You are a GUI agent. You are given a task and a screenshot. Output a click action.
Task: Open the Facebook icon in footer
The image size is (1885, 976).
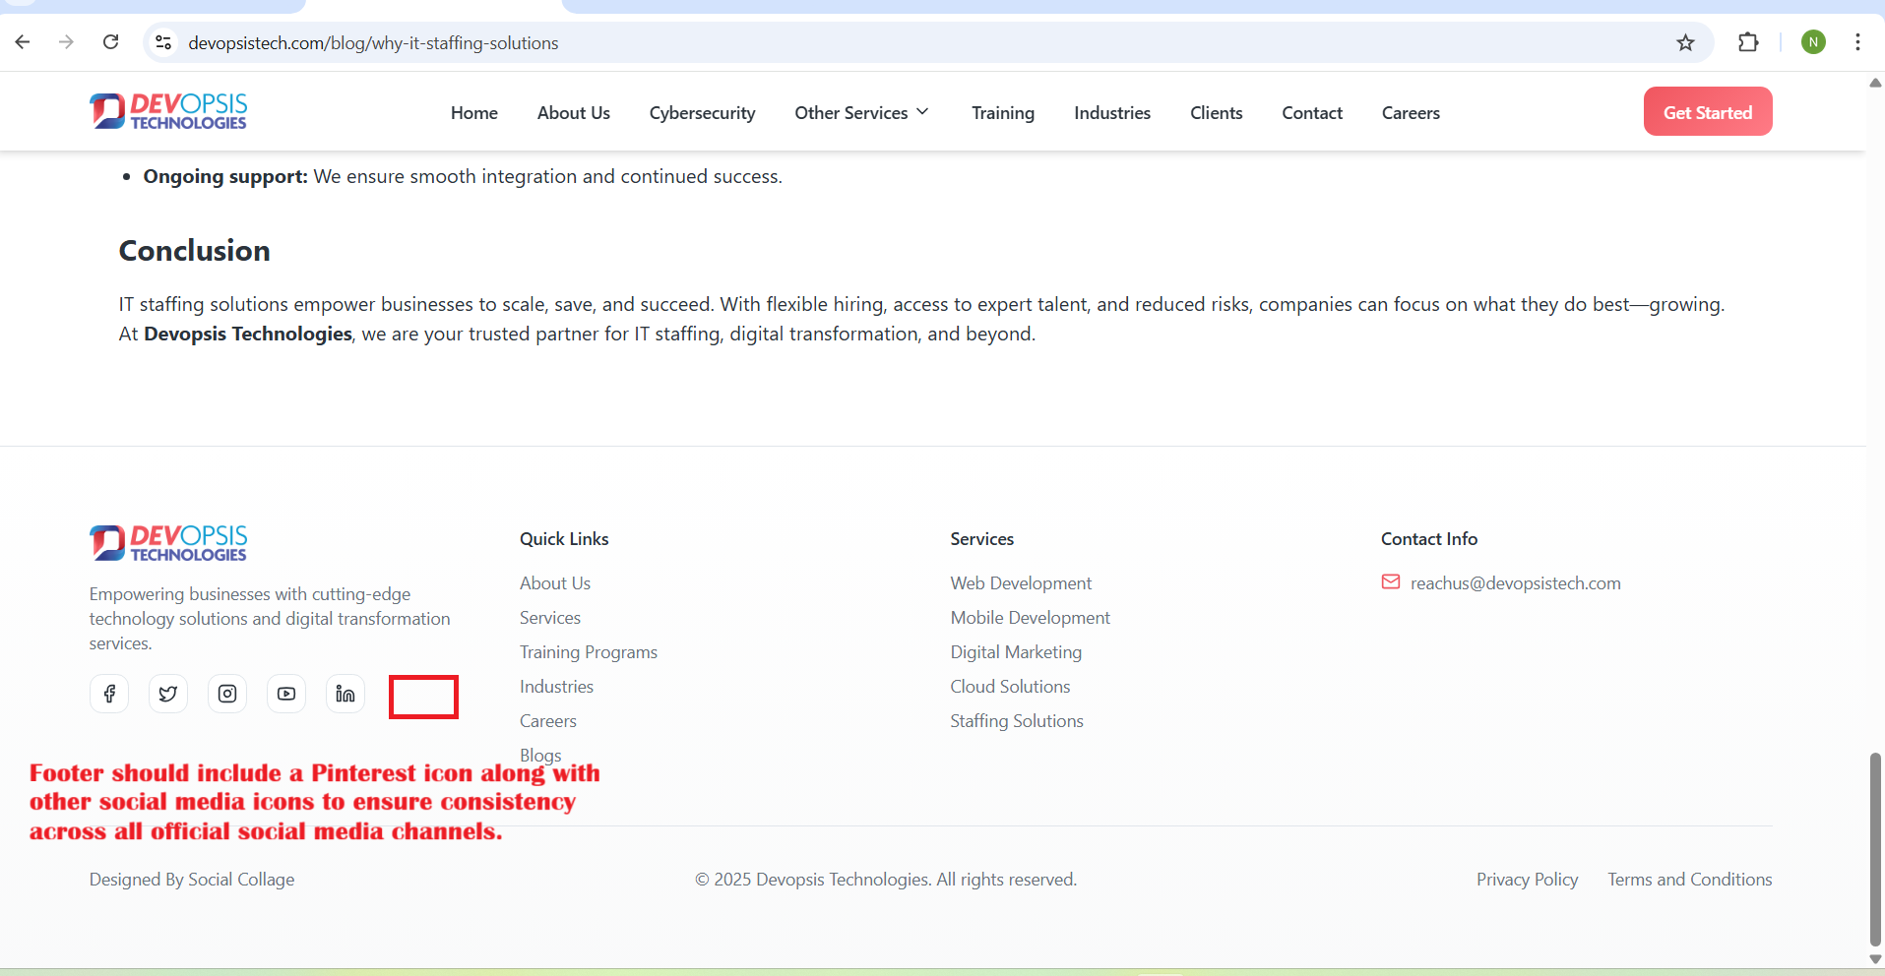109,694
